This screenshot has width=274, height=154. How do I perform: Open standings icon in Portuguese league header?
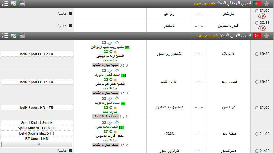(5, 4)
